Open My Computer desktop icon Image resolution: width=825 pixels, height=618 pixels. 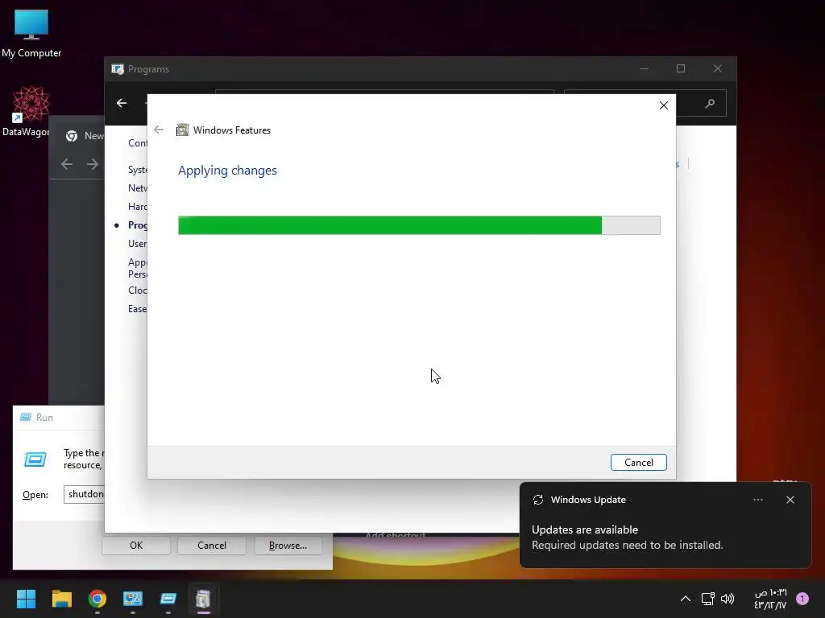tap(31, 32)
